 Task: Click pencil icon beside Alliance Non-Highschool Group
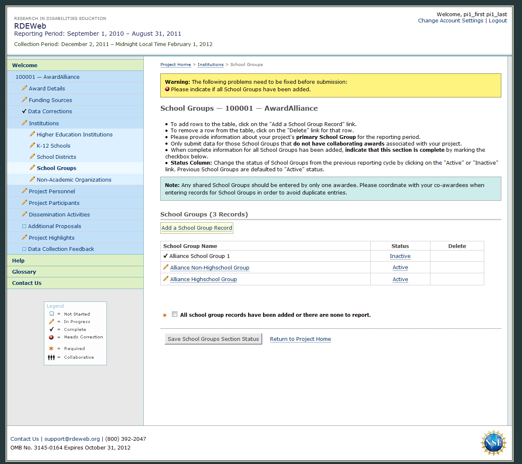[166, 267]
